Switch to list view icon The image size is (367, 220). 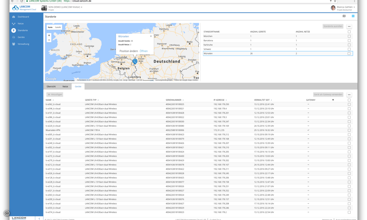tap(353, 16)
